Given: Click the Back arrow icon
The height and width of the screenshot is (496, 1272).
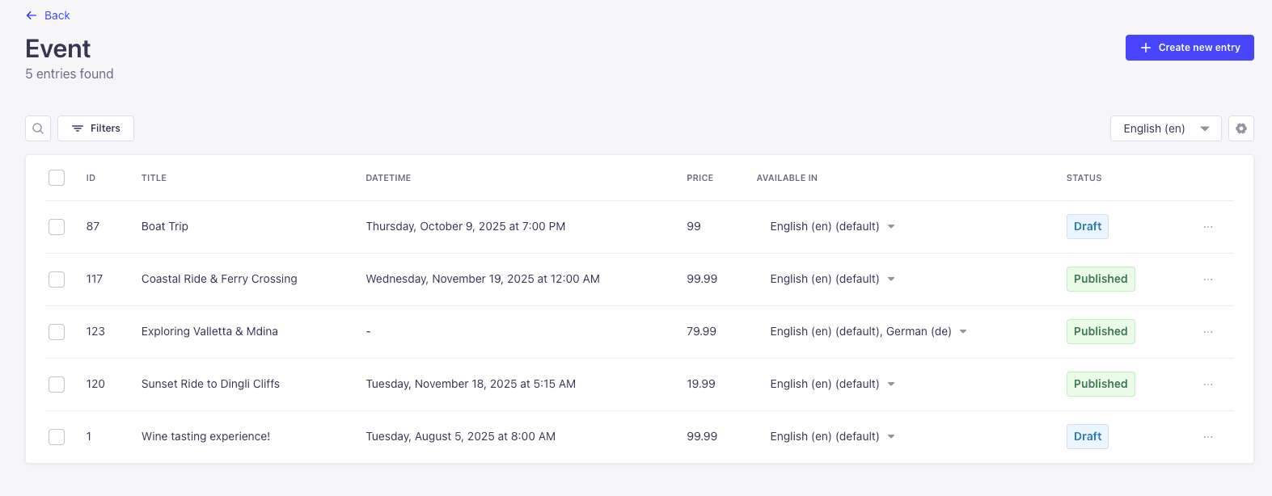Looking at the screenshot, I should 32,15.
